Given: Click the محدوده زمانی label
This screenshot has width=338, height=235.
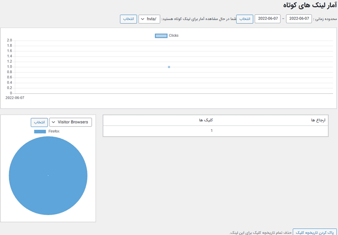Looking at the screenshot, I should point(325,19).
